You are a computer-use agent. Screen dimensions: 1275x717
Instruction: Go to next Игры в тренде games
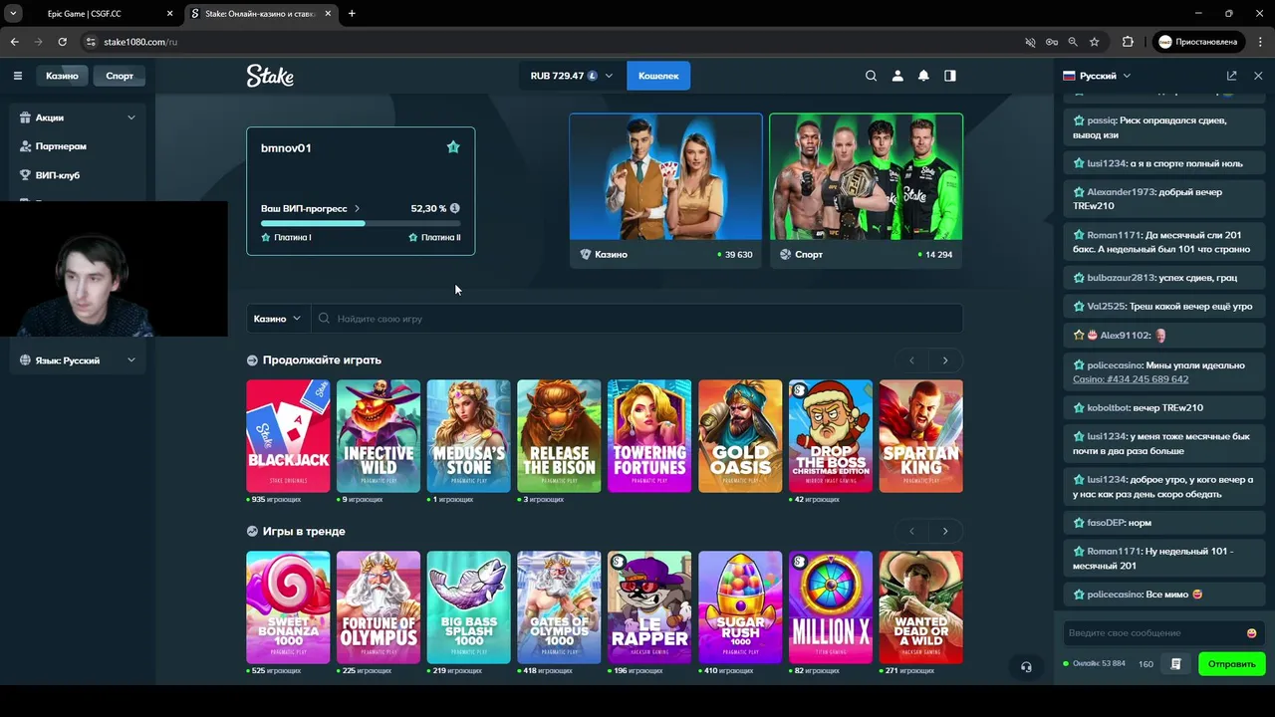point(945,532)
